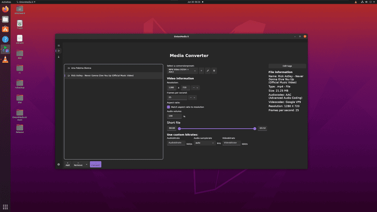Viewport: 377px width, 212px height.
Task: Add a new conversion preset with plus icon
Action: click(x=201, y=71)
